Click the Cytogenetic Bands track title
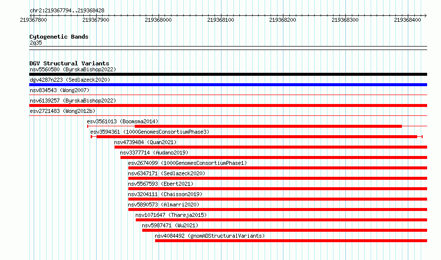 click(x=59, y=37)
